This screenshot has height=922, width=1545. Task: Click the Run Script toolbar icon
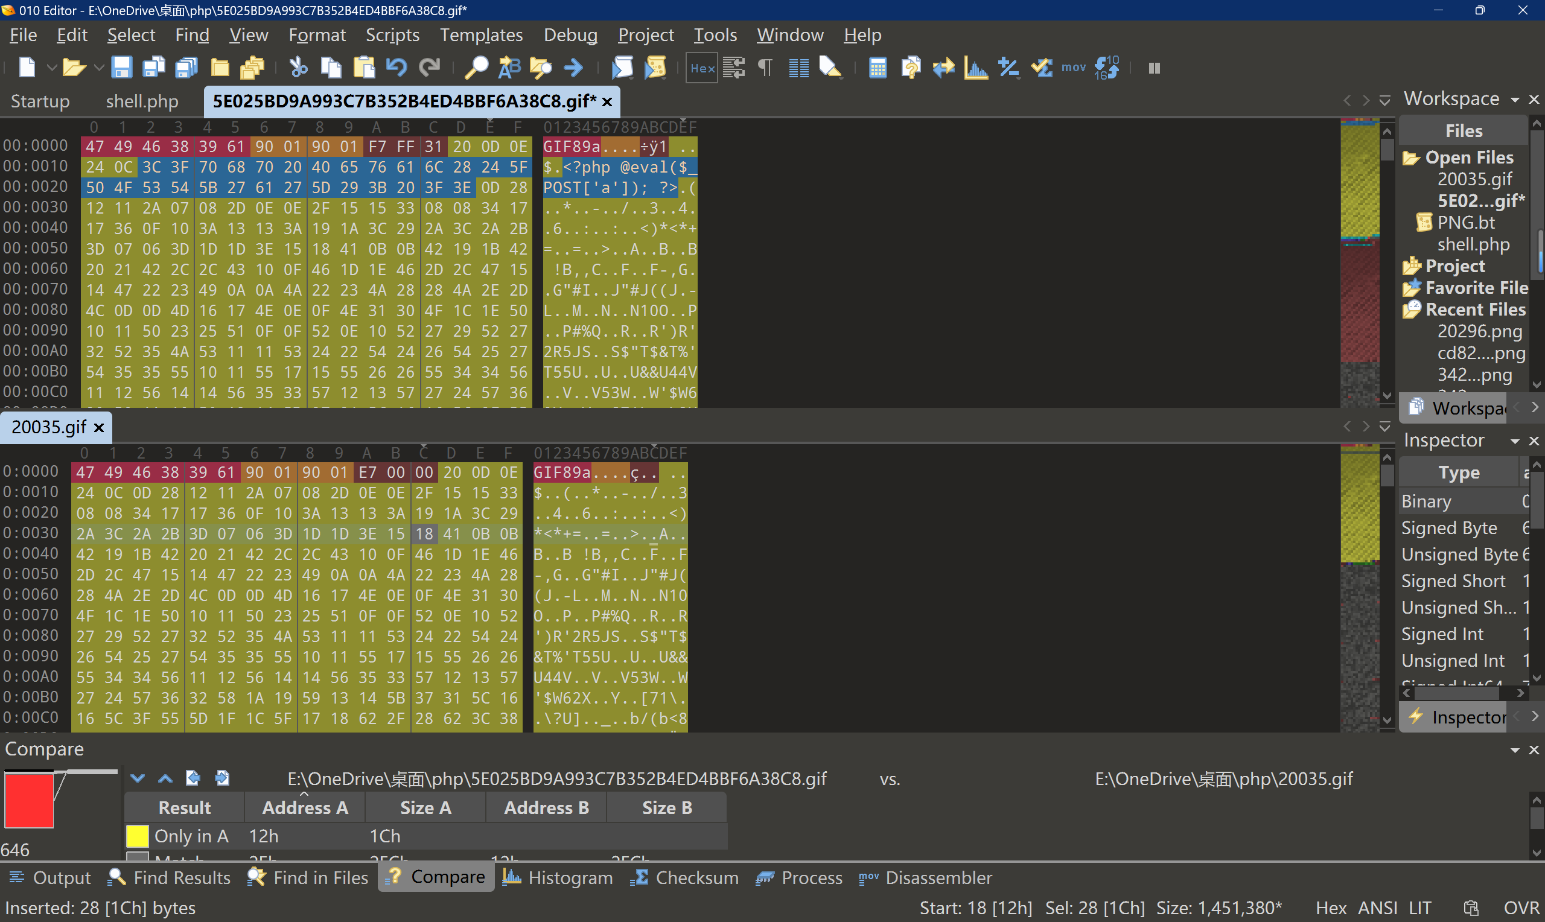coord(622,67)
